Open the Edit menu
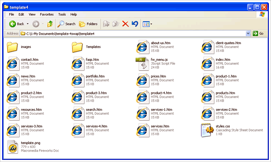 [21, 14]
